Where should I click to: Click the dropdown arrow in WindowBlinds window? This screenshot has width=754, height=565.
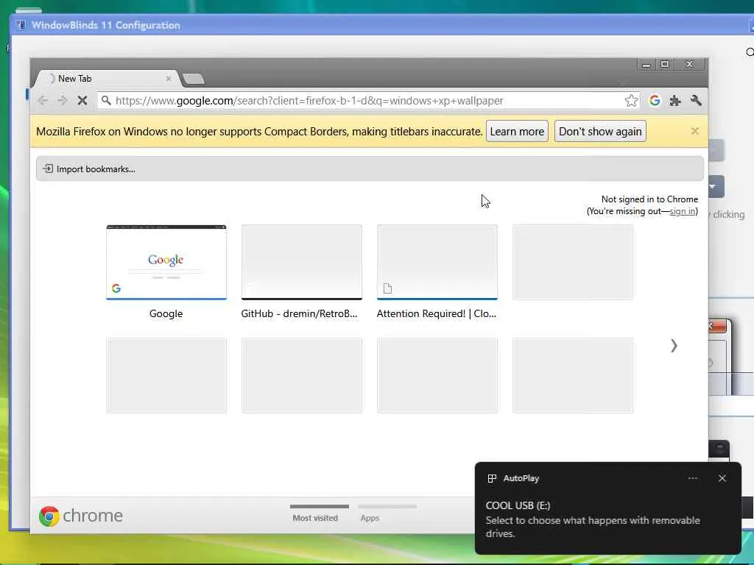click(x=712, y=186)
